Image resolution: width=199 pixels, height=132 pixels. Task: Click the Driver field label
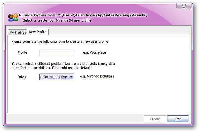click(x=22, y=77)
